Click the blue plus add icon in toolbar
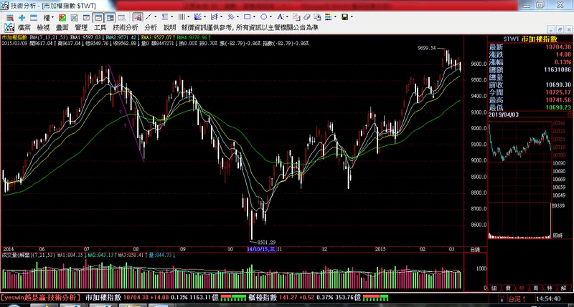574x307 pixels. (22, 17)
